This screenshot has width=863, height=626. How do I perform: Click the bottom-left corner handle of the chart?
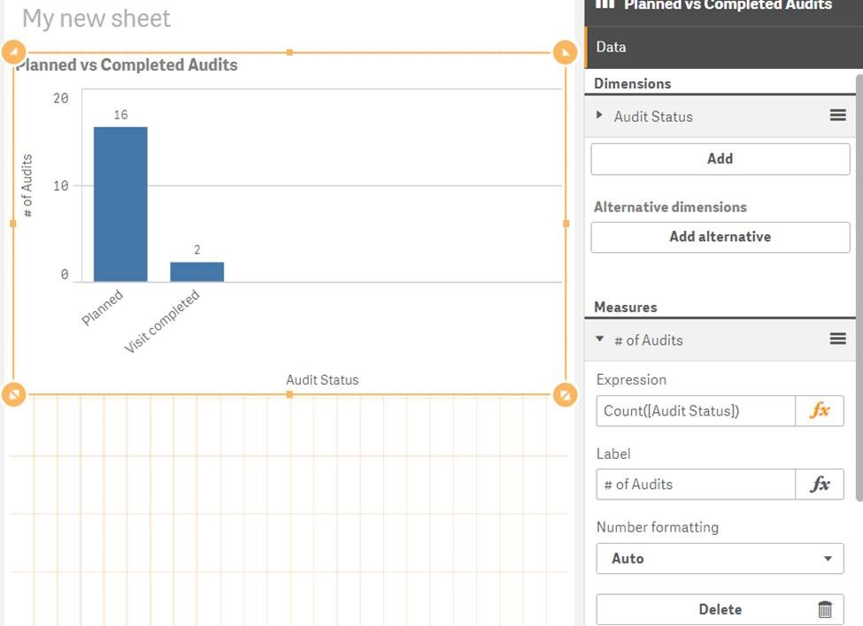click(14, 394)
